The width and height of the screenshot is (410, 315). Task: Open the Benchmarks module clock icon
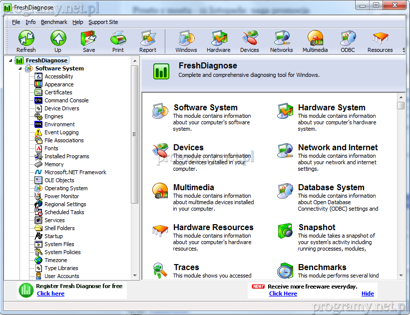coord(285,271)
